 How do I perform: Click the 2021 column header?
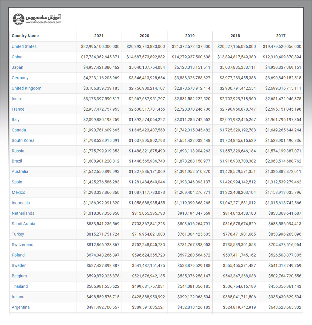click(x=99, y=36)
